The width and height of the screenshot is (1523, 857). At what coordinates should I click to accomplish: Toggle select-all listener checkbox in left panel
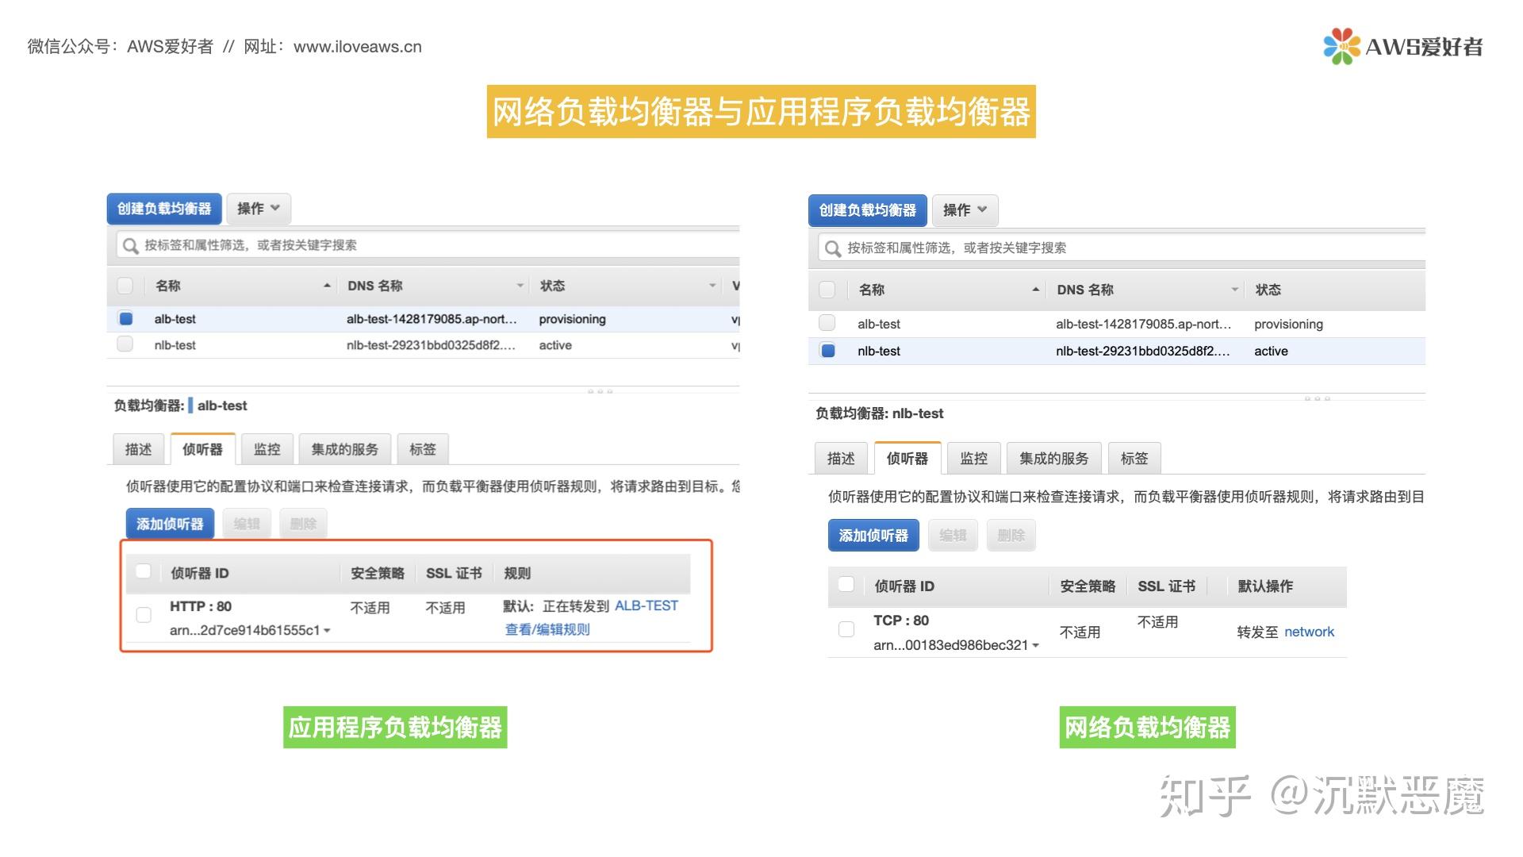144,571
